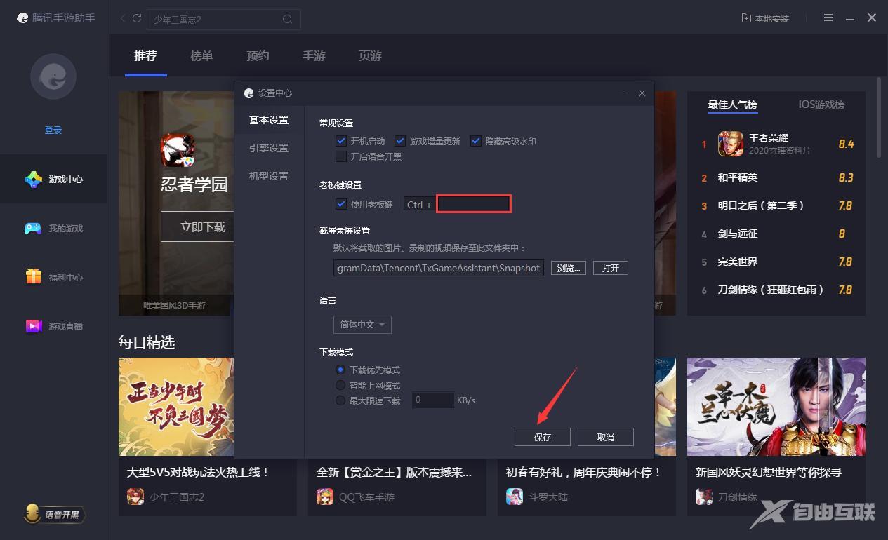Open the 正当少年时 daily pick thumbnail
This screenshot has width=888, height=540.
click(176, 407)
